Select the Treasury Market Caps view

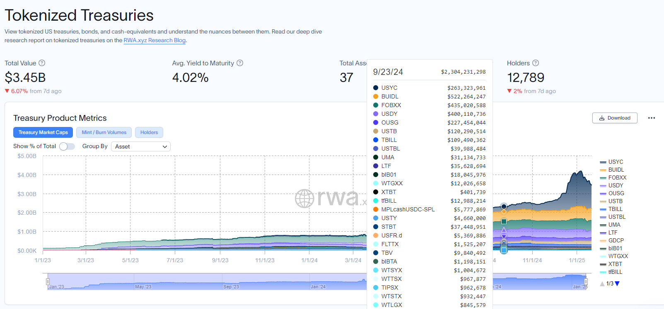coord(43,132)
